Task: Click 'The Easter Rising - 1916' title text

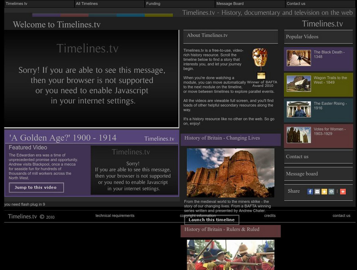Action: point(330,105)
